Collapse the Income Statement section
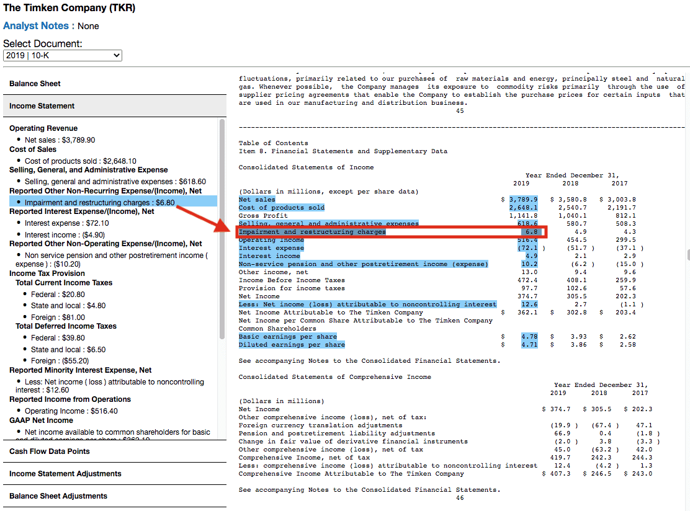690x511 pixels. (x=114, y=106)
